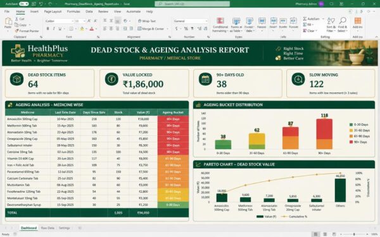Select the Normal view icon in status bar
Image resolution: width=380 pixels, height=237 pixels.
pyautogui.click(x=315, y=234)
